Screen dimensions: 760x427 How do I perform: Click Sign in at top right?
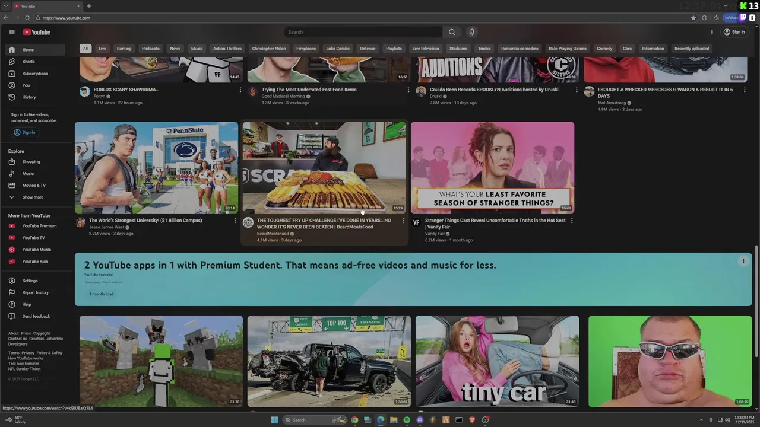click(x=734, y=32)
